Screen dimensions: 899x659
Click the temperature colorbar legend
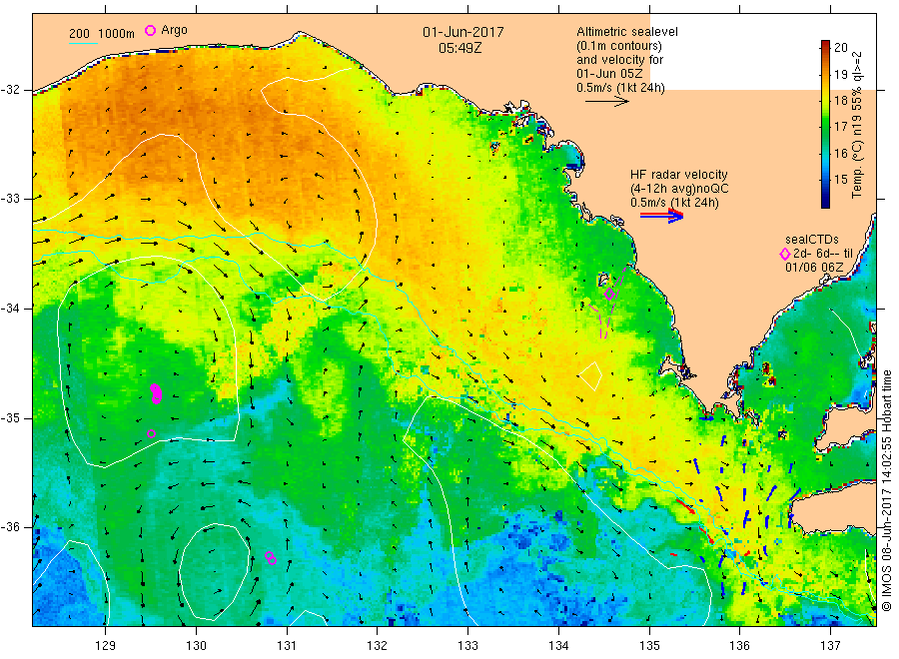(826, 124)
